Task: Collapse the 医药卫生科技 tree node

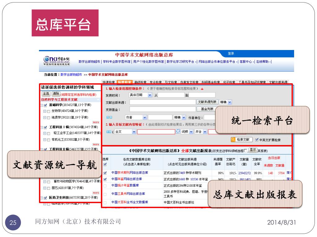Action: (42, 198)
